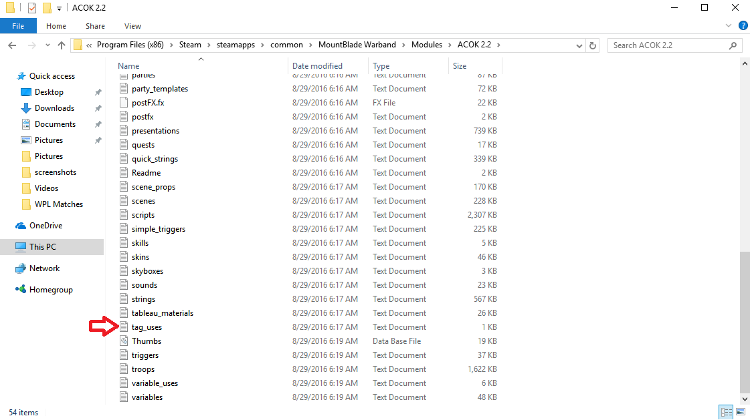Switch to Details view layout button
Viewport: 750px width, 420px height.
click(x=726, y=412)
